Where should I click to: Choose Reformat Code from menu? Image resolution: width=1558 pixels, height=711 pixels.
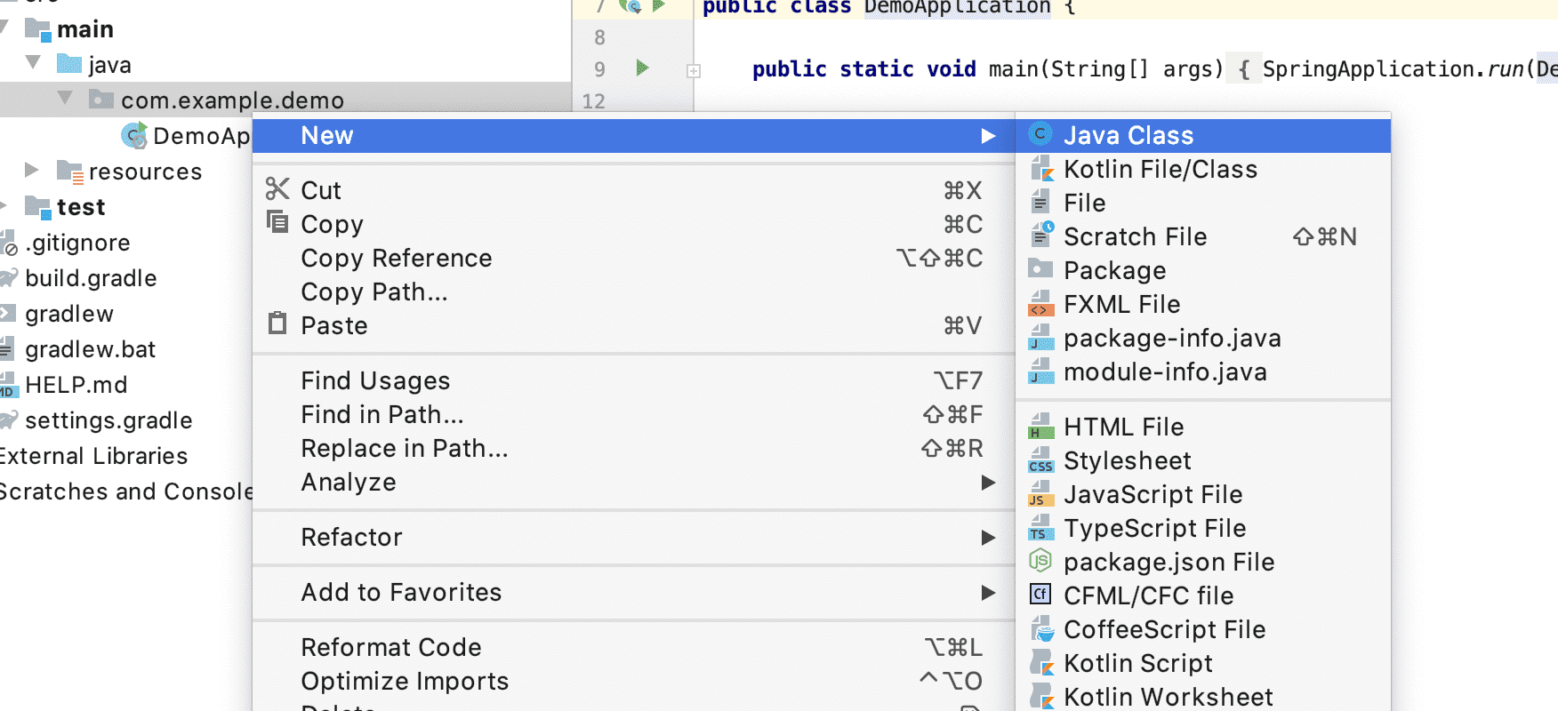point(391,647)
